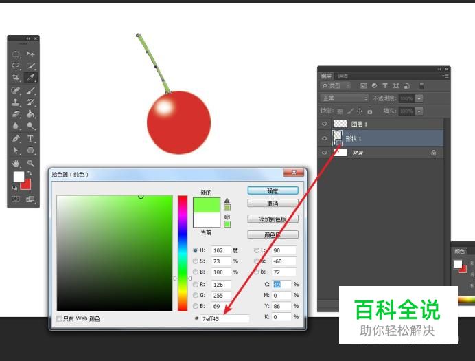Filter layers by adjustment layers

tap(374, 86)
